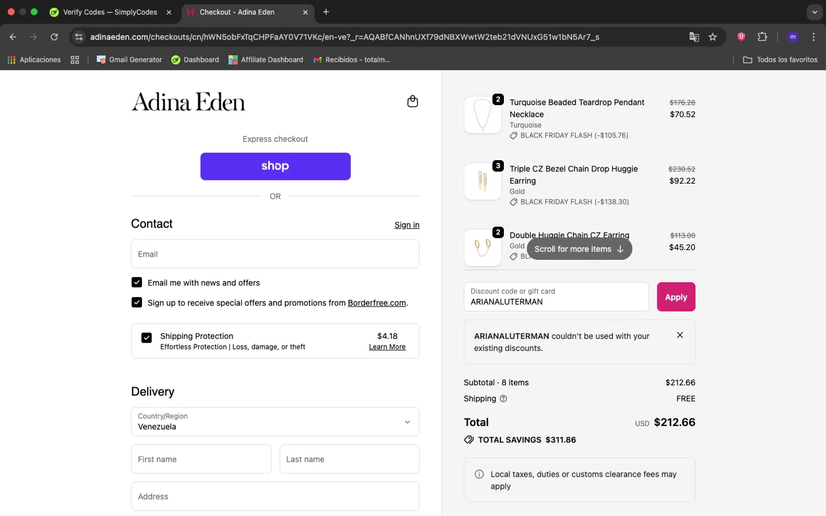Focus the Address field
Screen dimensions: 826x516
point(275,497)
